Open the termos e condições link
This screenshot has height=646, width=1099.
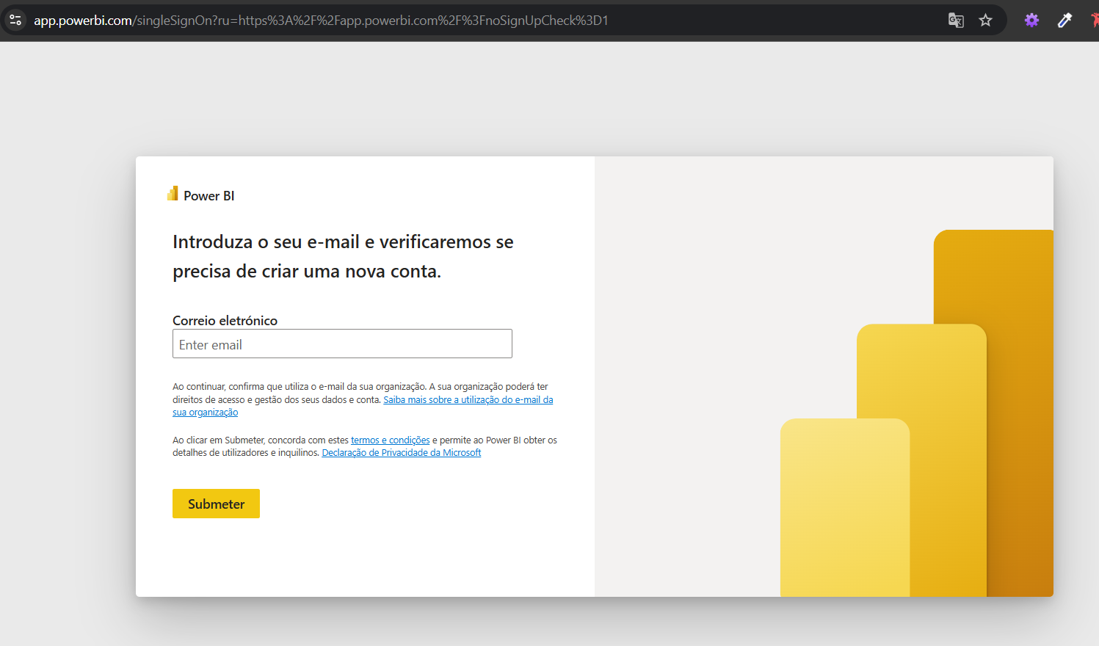(390, 440)
